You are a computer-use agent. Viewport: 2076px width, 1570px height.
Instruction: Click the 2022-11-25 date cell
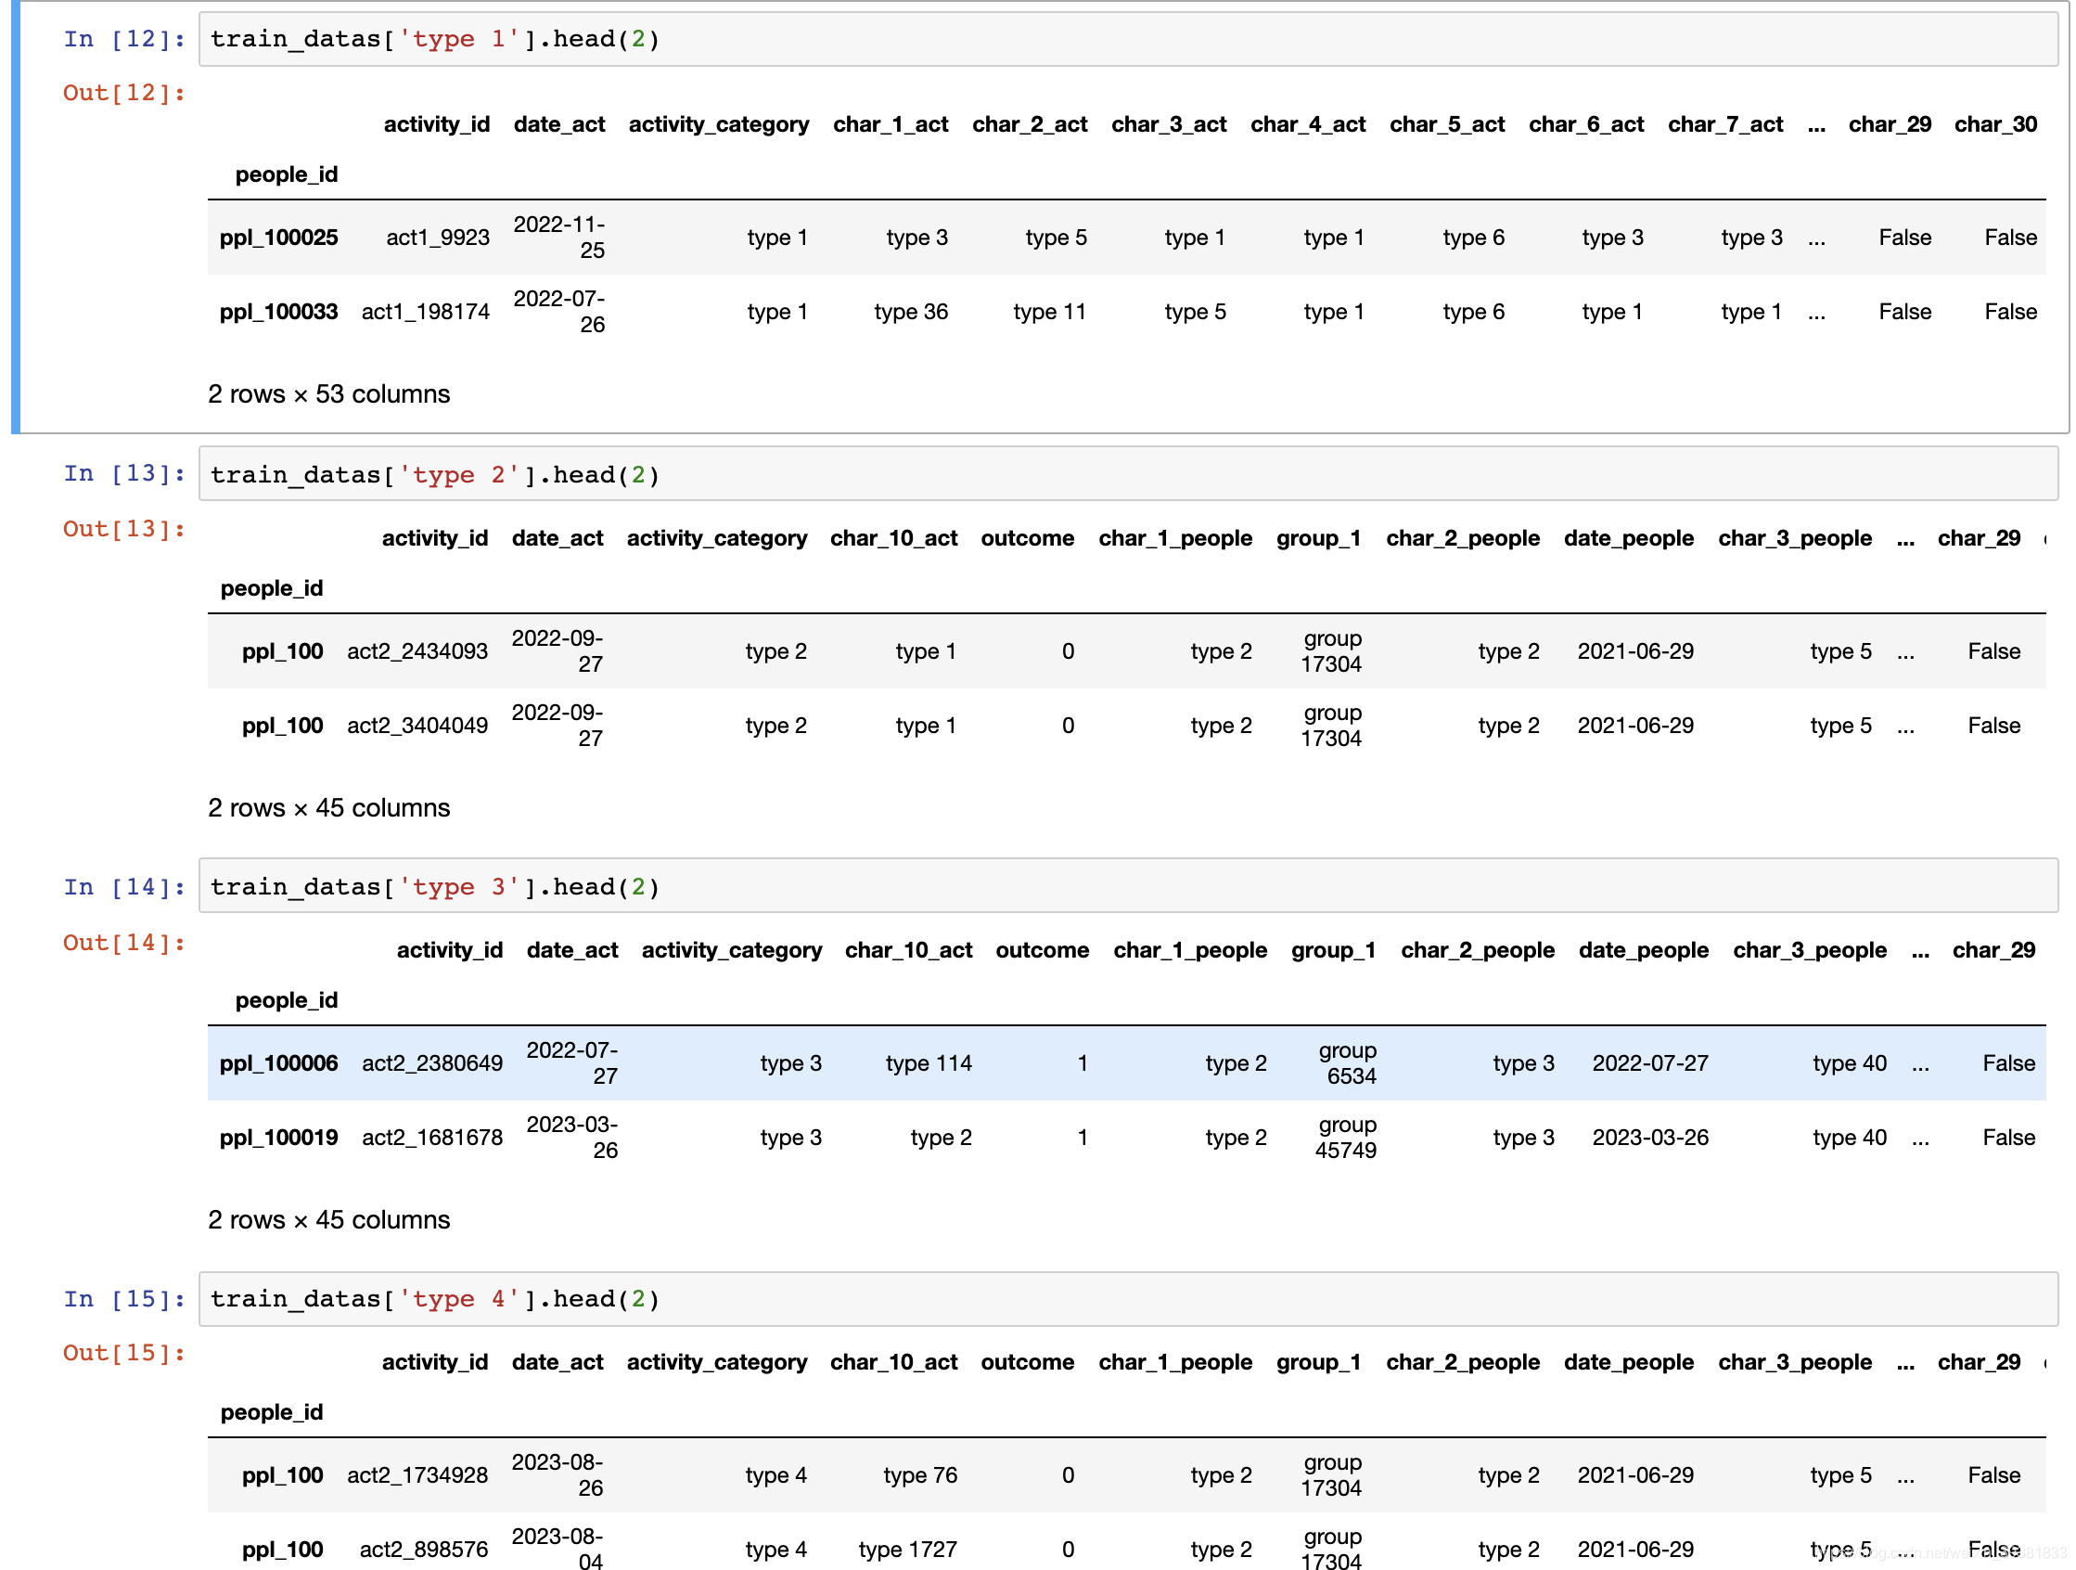coord(559,238)
